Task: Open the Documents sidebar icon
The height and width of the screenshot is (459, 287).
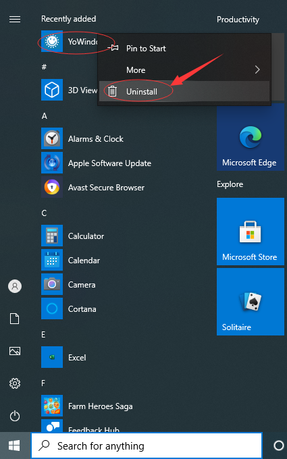Action: 15,319
